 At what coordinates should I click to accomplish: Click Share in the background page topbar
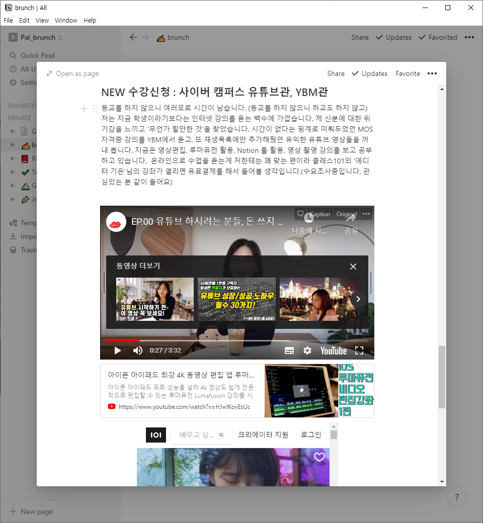point(360,37)
